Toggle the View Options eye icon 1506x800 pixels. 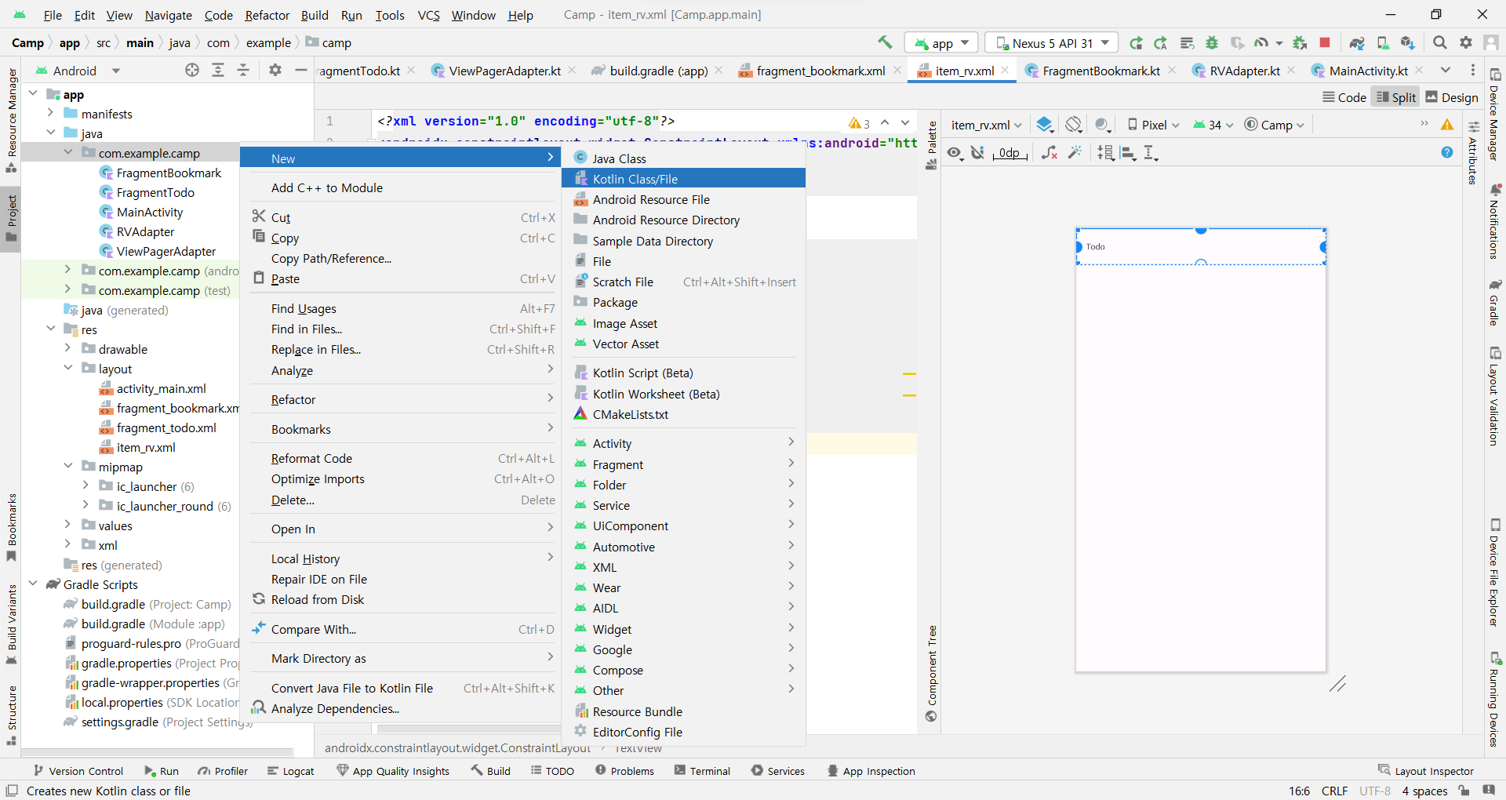tap(955, 153)
